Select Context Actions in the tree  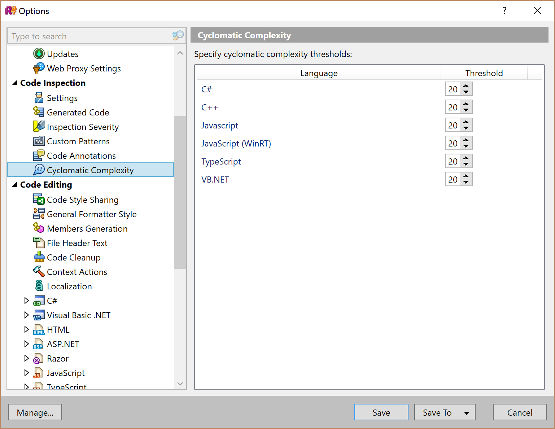(x=77, y=272)
